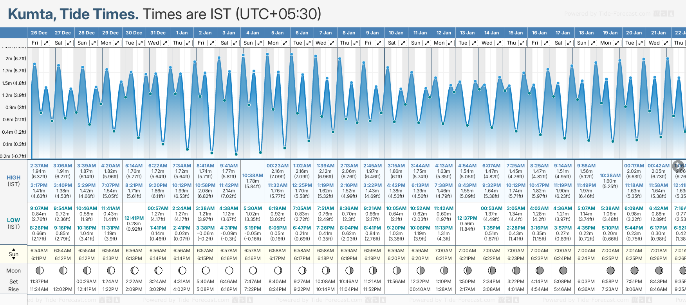Click the 10:38AM high tide on 4 Jan
The height and width of the screenshot is (305, 686).
point(253,176)
